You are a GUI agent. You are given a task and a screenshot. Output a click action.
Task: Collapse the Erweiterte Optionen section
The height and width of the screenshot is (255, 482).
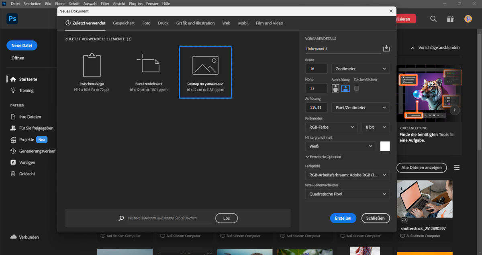point(323,157)
